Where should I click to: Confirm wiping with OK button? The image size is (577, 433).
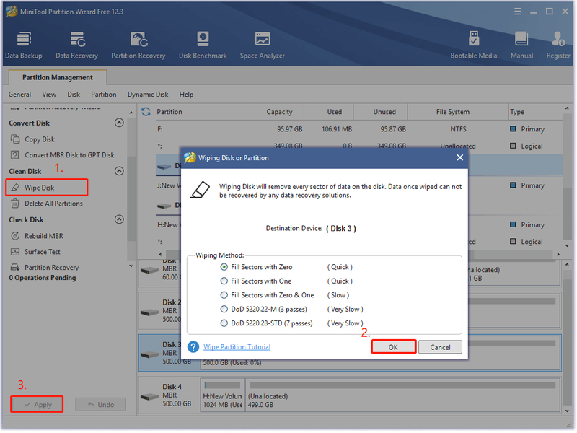coord(393,347)
